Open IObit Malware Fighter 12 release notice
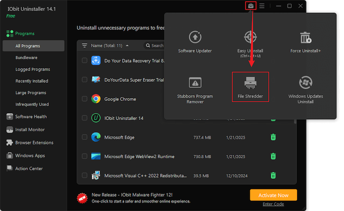This screenshot has height=211, width=344. coord(141,198)
